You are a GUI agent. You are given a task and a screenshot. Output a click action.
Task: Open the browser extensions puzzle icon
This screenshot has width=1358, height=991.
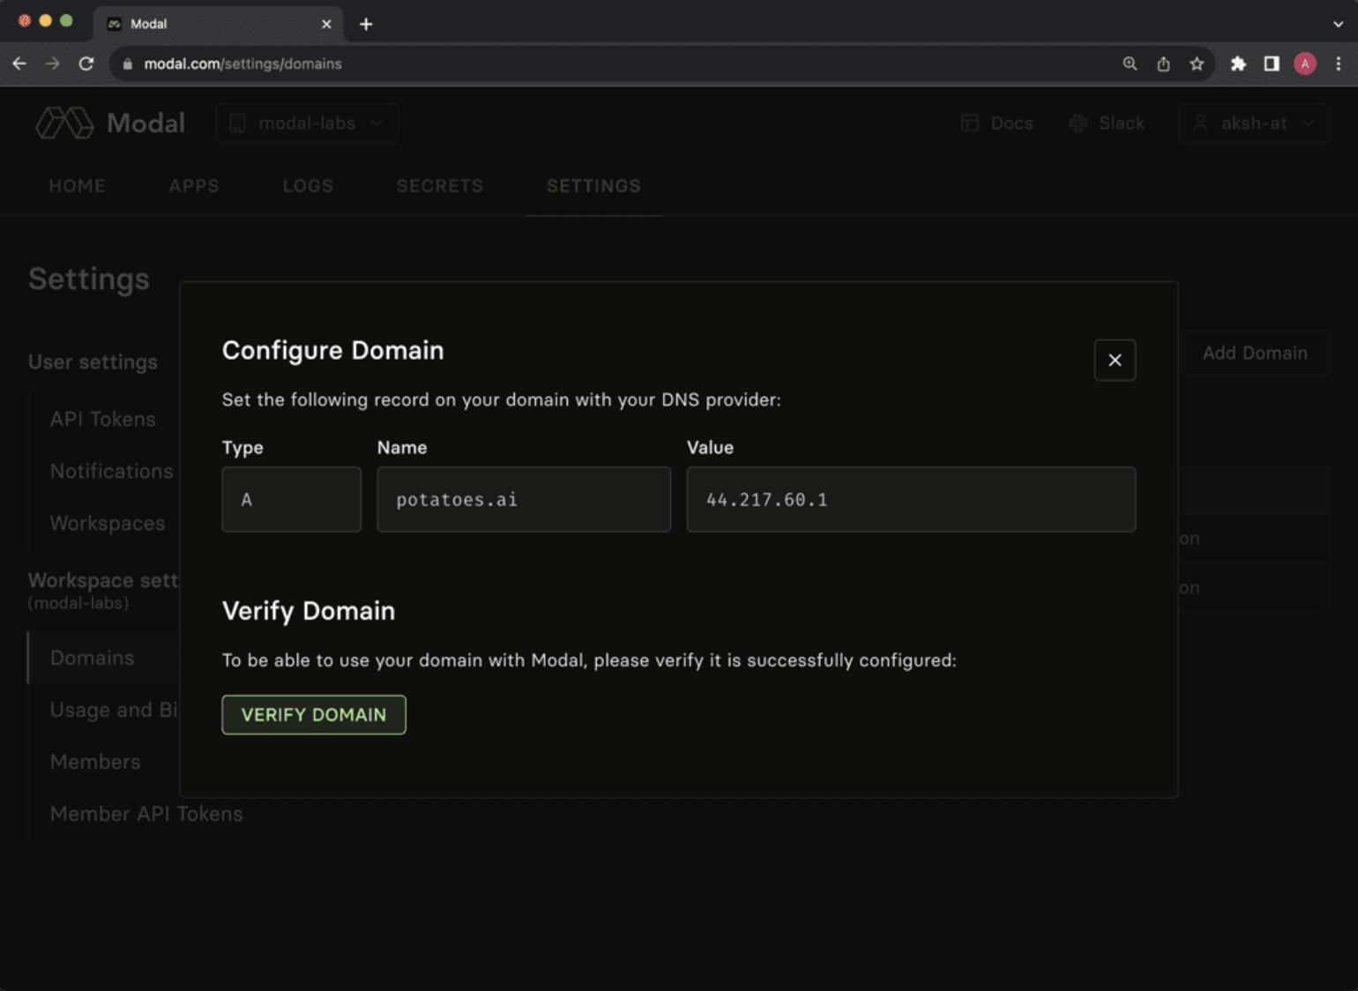coord(1238,63)
